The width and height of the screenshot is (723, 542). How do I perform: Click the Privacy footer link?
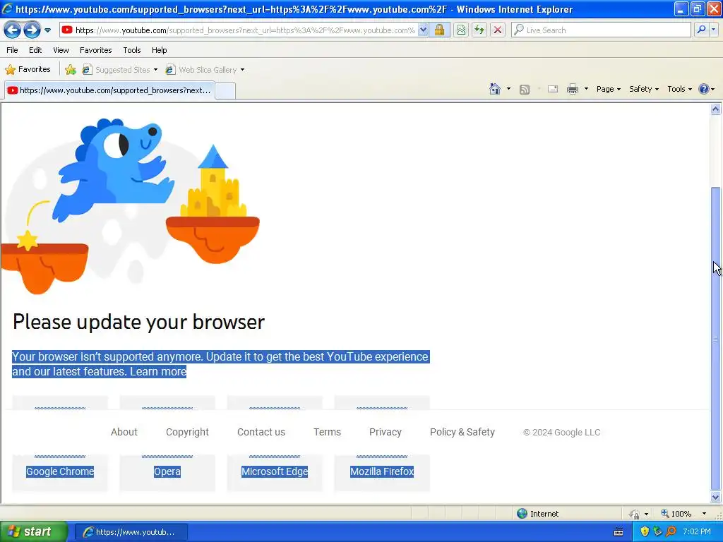pos(385,432)
